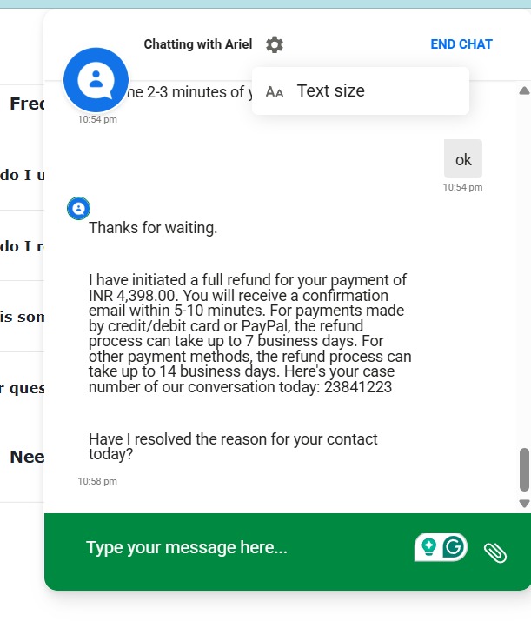Click the 'ok' sent message bubble
This screenshot has height=642, width=531.
463,159
